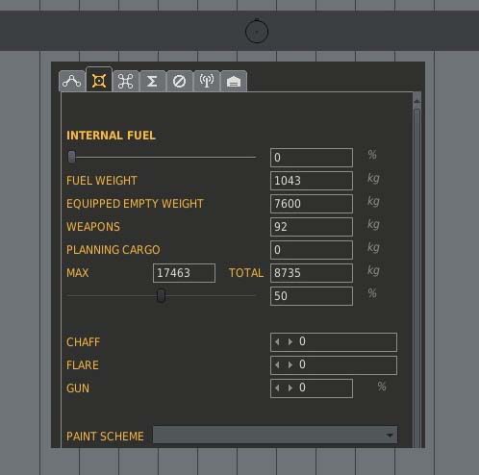
Task: Click the PAINT SCHEME label
Action: coord(105,437)
